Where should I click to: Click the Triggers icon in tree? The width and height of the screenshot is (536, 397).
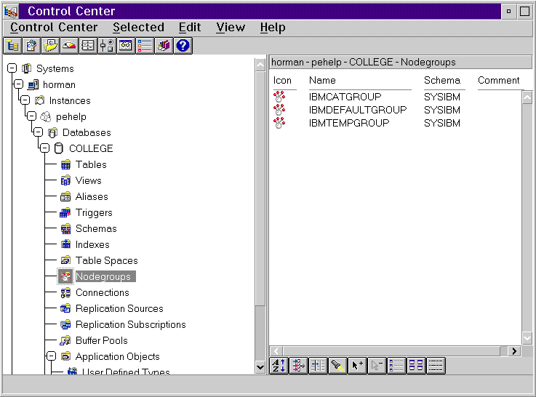pyautogui.click(x=65, y=212)
